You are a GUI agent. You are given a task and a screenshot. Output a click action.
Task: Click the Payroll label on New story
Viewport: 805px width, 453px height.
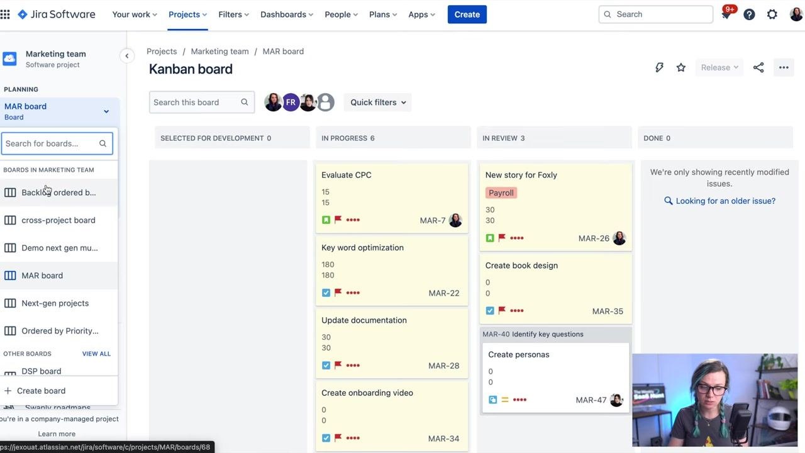[501, 193]
